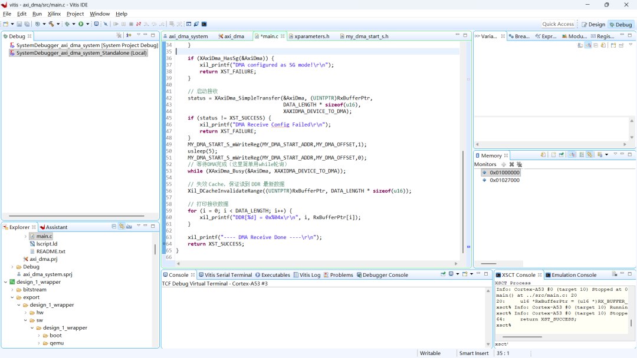Image resolution: width=637 pixels, height=358 pixels.
Task: Switch to the Design perspective
Action: (597, 25)
